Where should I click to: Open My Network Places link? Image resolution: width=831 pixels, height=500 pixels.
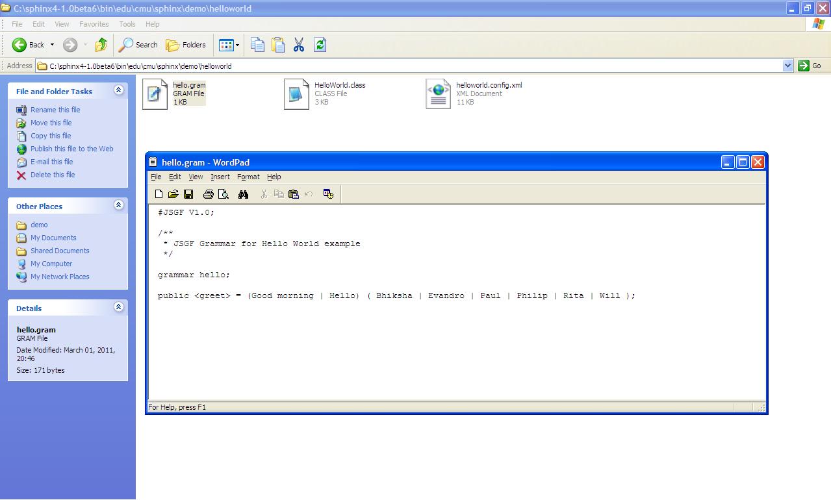coord(60,277)
